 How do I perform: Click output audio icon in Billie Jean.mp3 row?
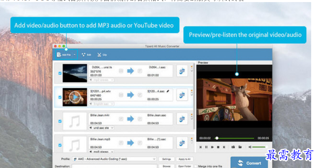click(x=140, y=143)
